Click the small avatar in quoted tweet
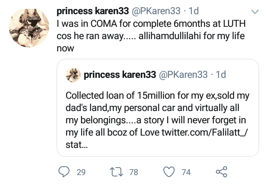The width and height of the screenshot is (268, 184). 73,75
